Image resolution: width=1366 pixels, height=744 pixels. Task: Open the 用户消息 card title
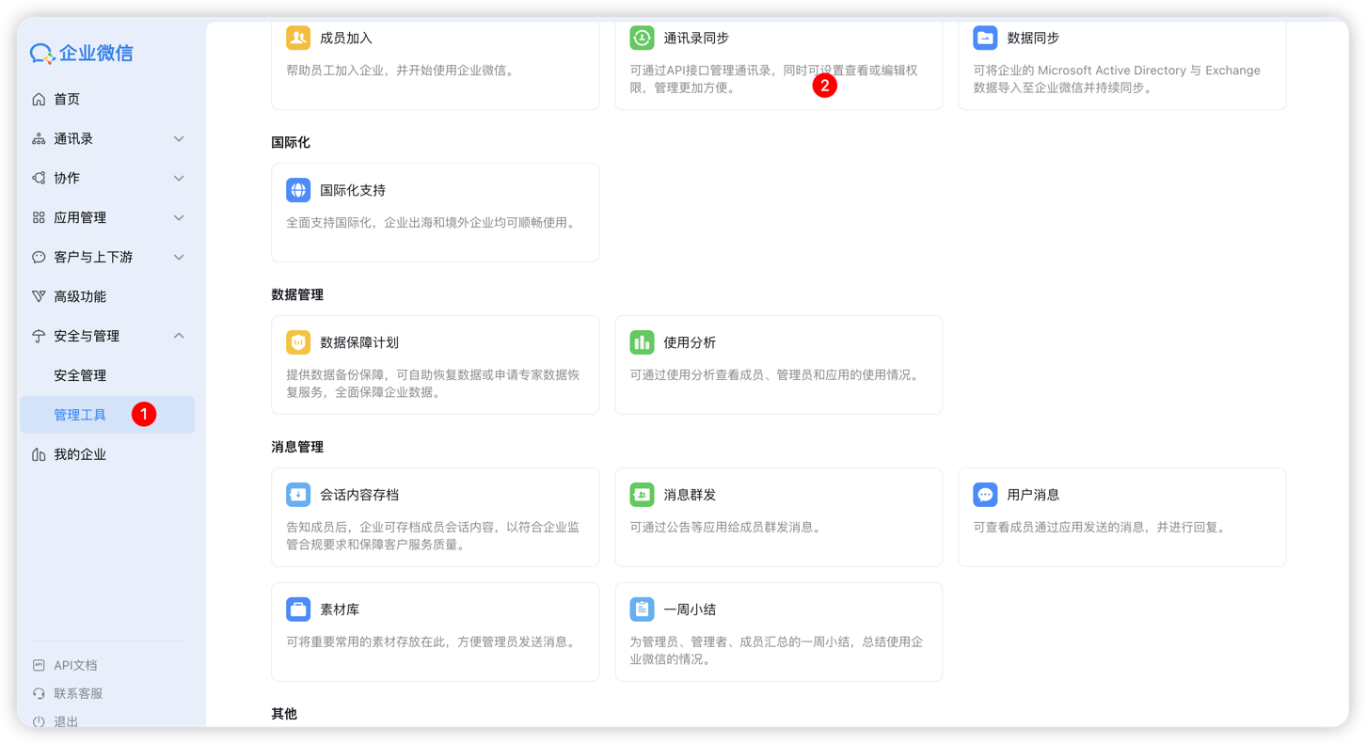[x=1033, y=495]
